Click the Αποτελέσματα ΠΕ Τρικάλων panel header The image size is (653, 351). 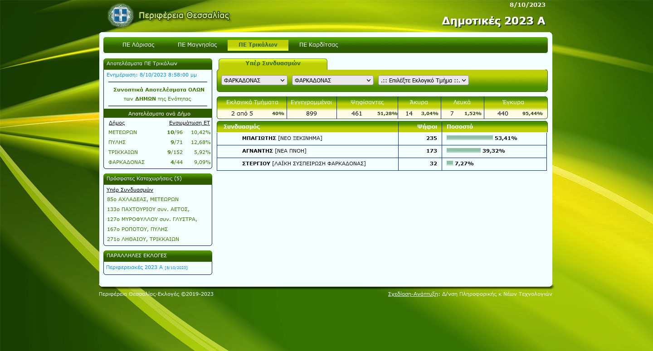(158, 64)
